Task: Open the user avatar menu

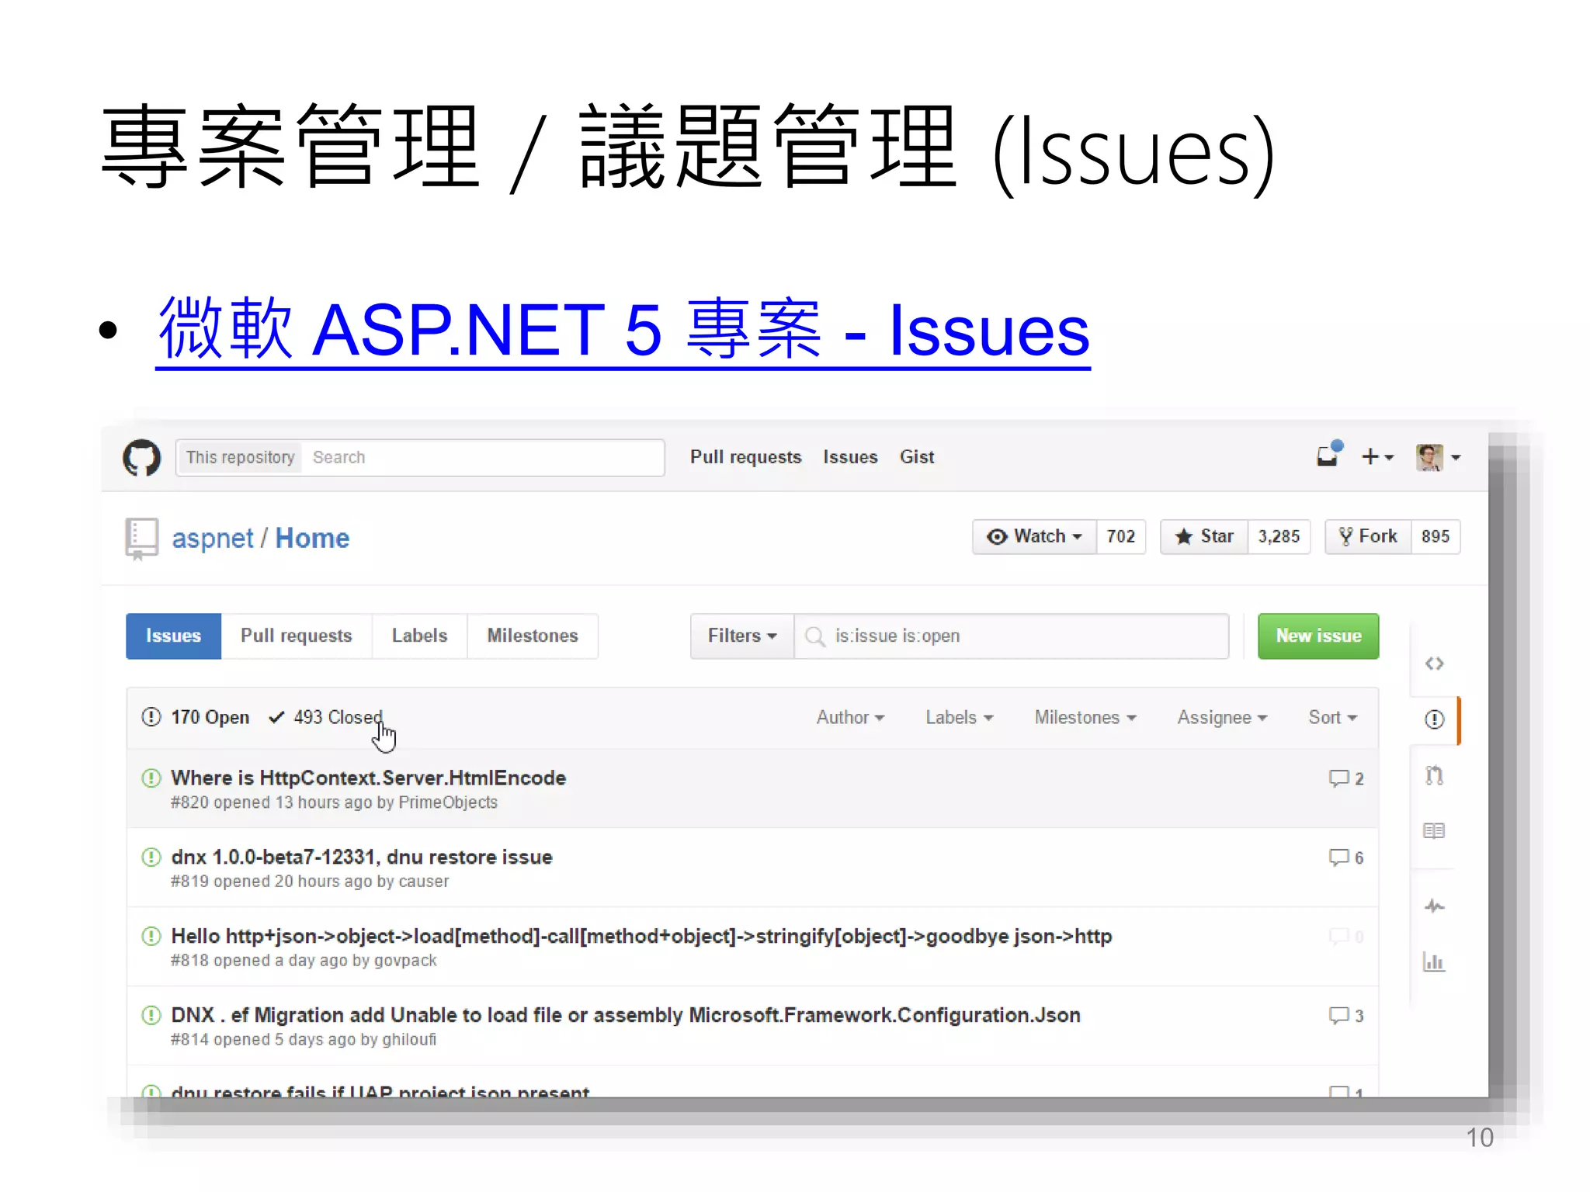Action: click(1438, 458)
